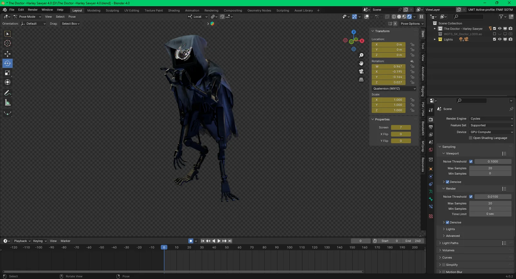This screenshot has width=516, height=279.
Task: Select the Move tool in toolbar
Action: 7,54
